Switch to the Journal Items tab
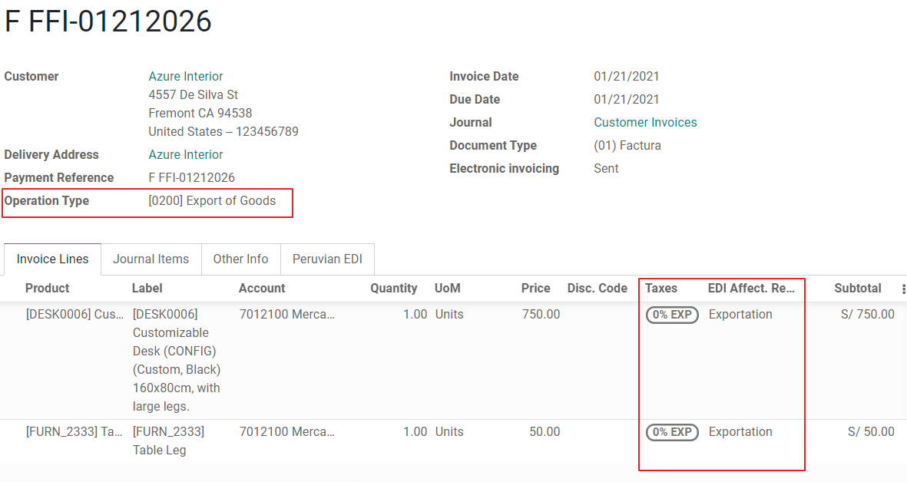The height and width of the screenshot is (482, 907). [151, 259]
